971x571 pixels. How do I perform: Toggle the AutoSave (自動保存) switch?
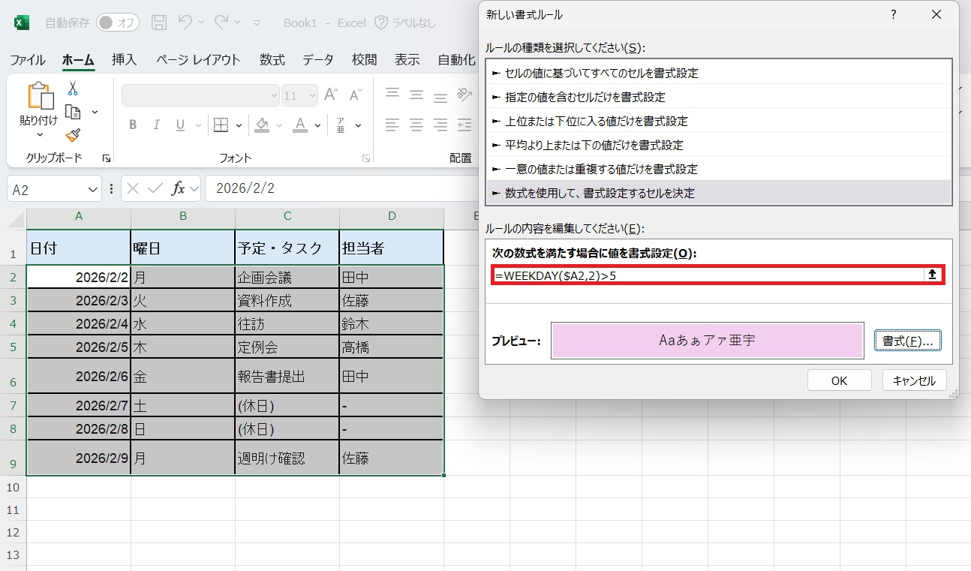pyautogui.click(x=117, y=23)
